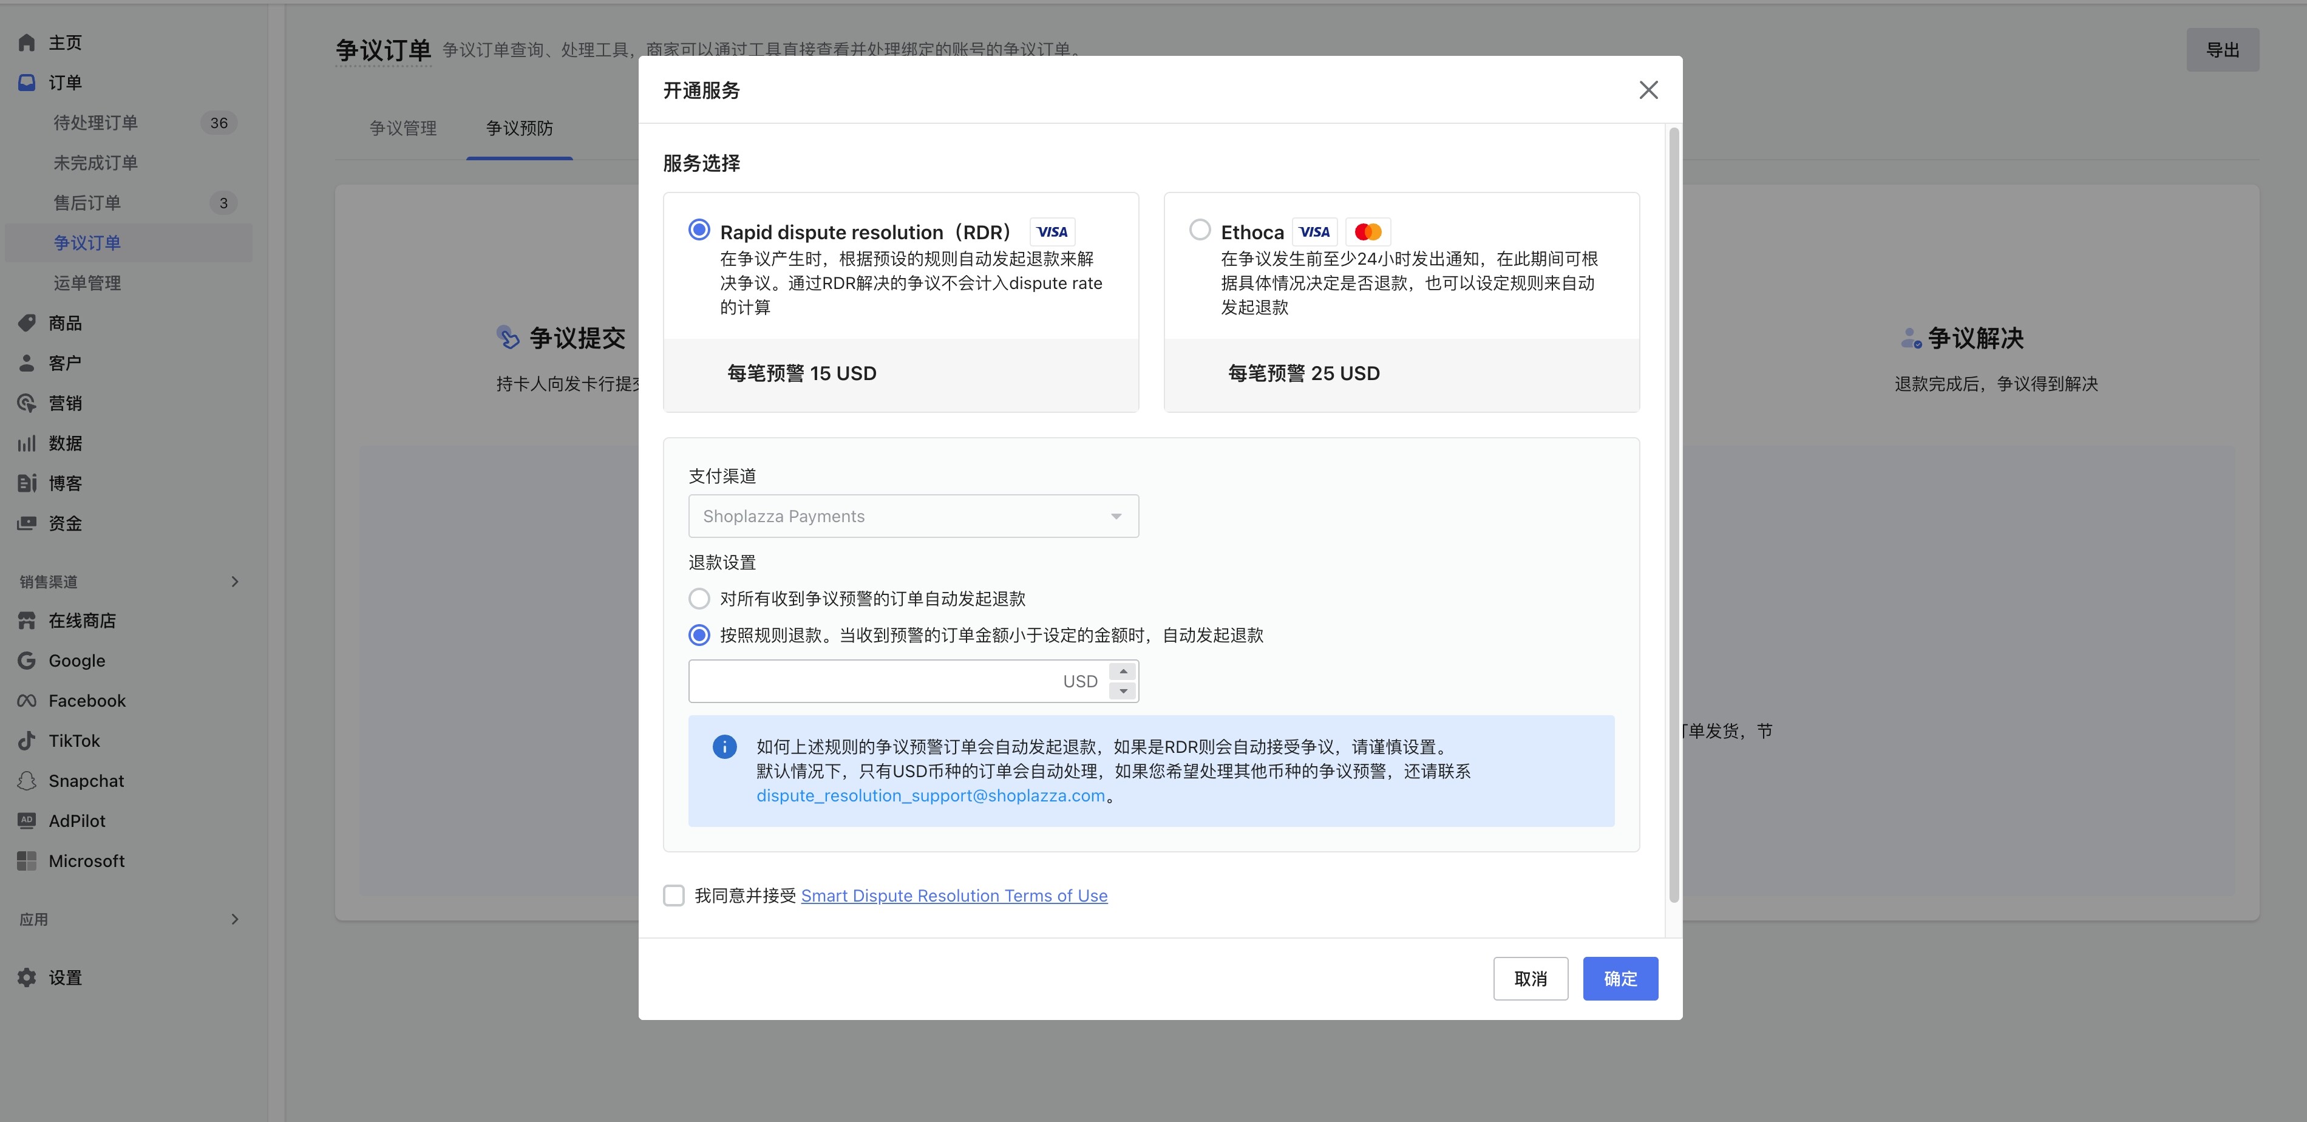Click the Google logo in sales channels
Screen dimensions: 2307x1122
(x=27, y=661)
